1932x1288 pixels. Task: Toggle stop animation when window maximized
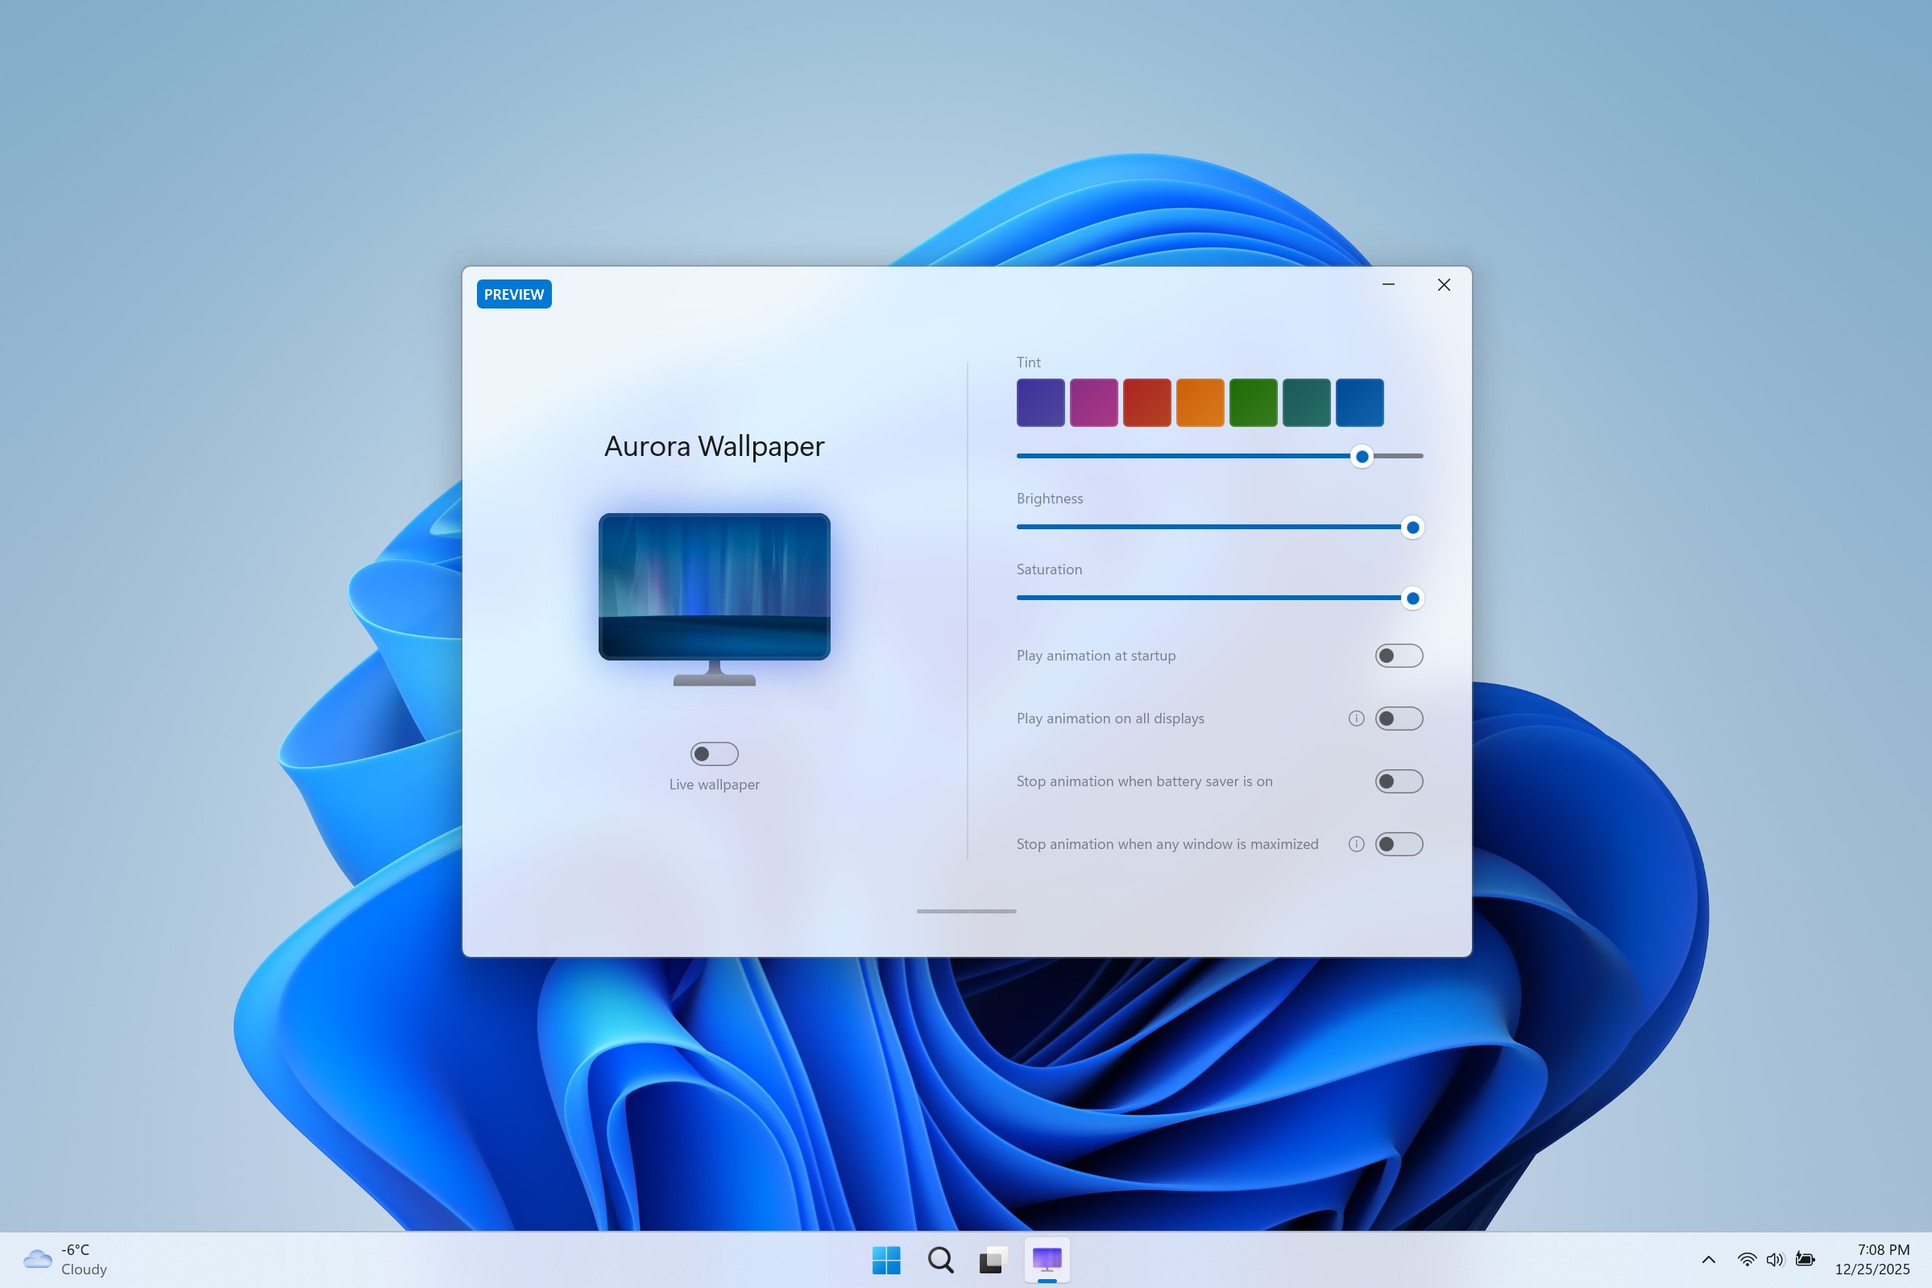(x=1398, y=844)
